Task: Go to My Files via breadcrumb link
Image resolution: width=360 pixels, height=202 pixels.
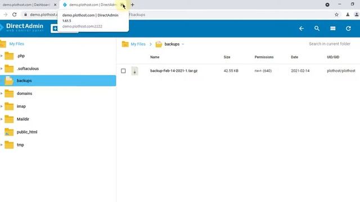Action: (138, 44)
